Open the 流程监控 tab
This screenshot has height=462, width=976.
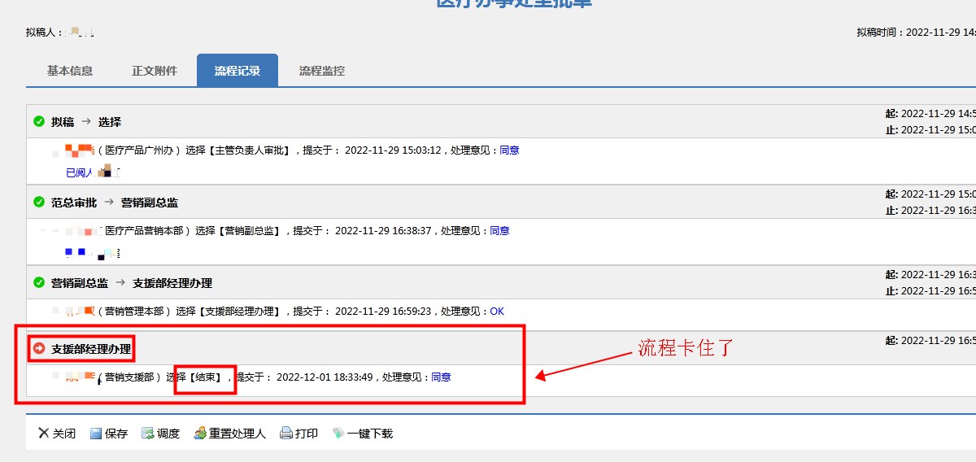(x=322, y=71)
